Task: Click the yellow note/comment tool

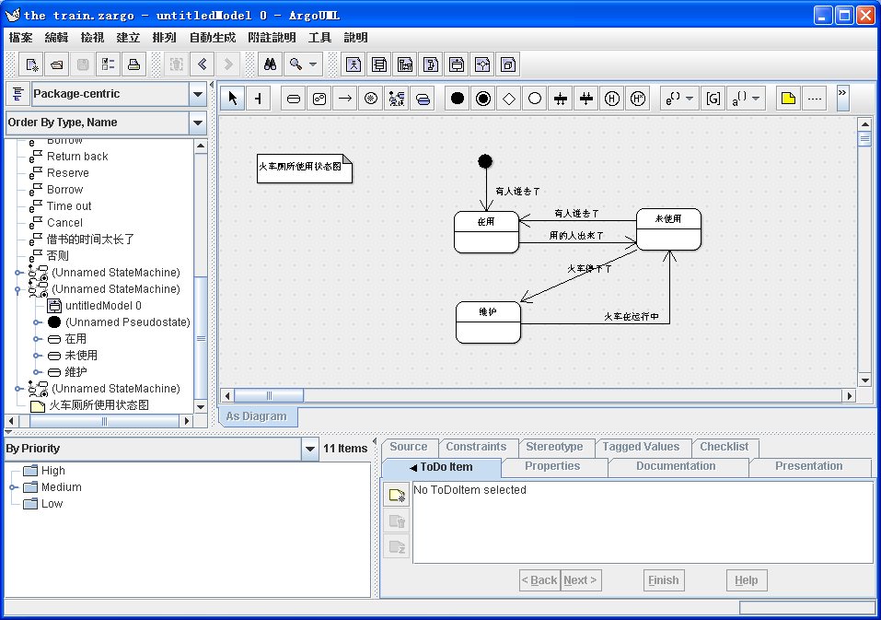Action: point(787,99)
